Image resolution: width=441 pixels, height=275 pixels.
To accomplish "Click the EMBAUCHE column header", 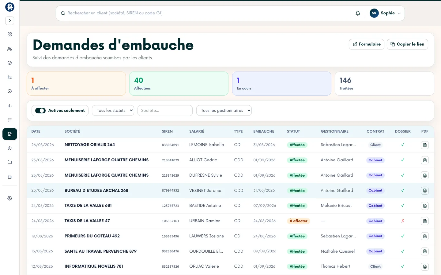I will (264, 131).
